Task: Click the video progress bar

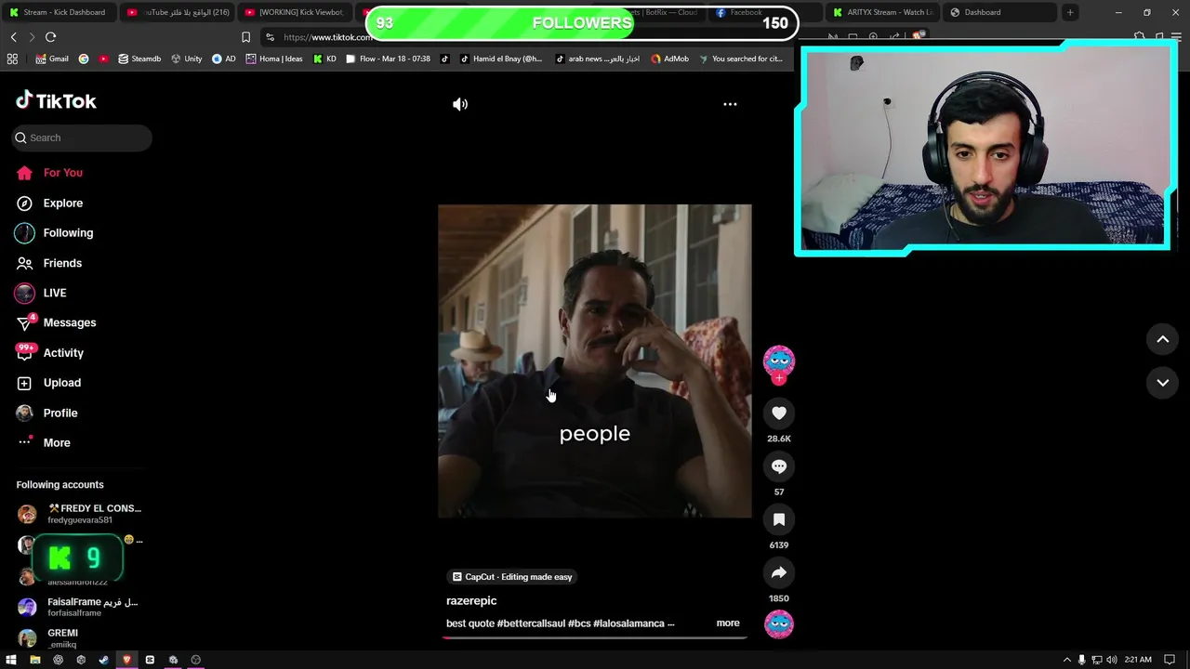Action: point(595,637)
